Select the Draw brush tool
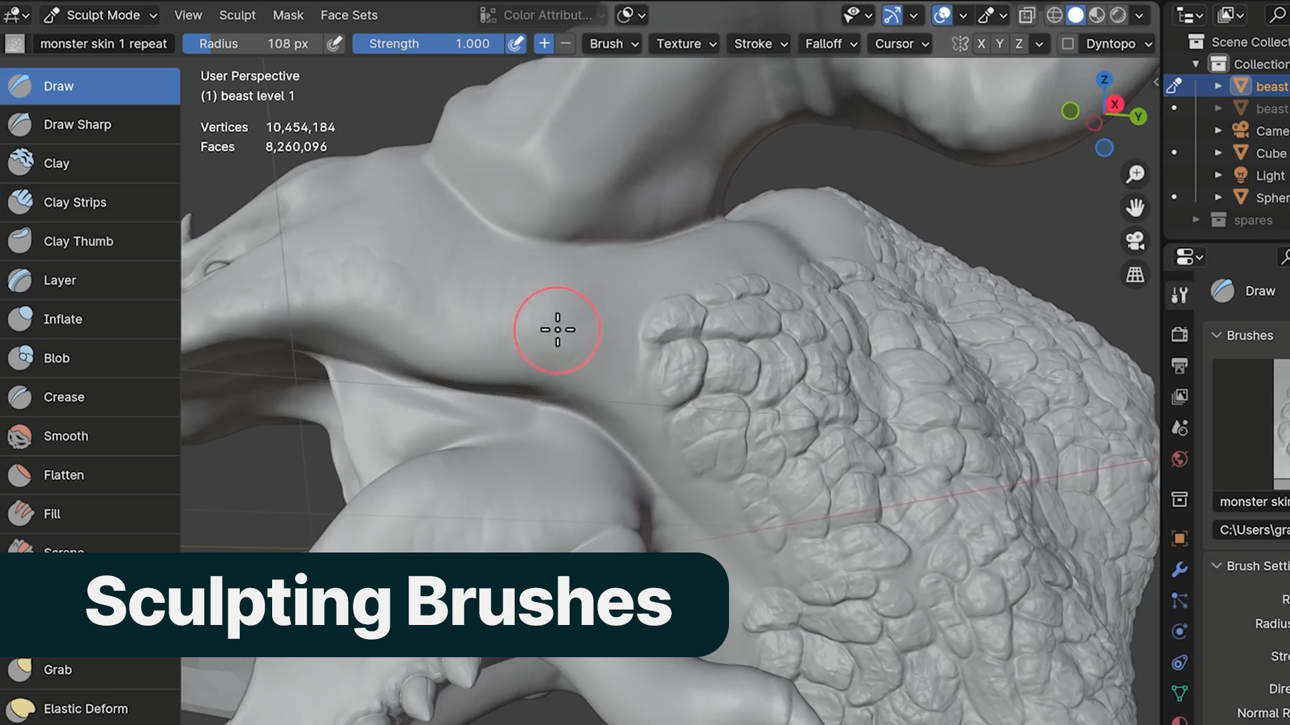Viewport: 1290px width, 725px height. [90, 86]
